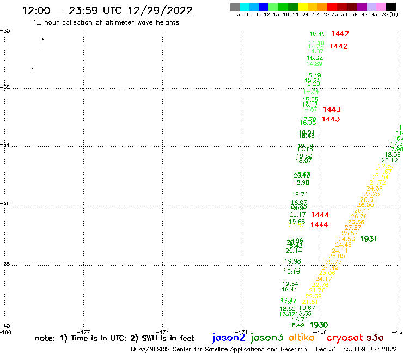Click the pure blue legend swatch
Screen dimensions: 403x354
(x=264, y=7)
